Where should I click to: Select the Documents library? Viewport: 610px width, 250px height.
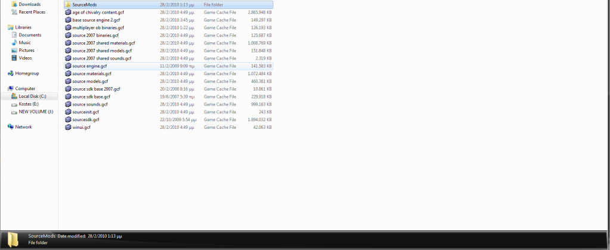[30, 35]
